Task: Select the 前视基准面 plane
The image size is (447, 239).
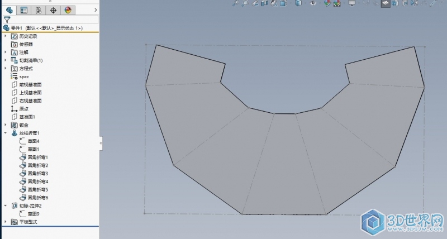Action: click(x=26, y=85)
